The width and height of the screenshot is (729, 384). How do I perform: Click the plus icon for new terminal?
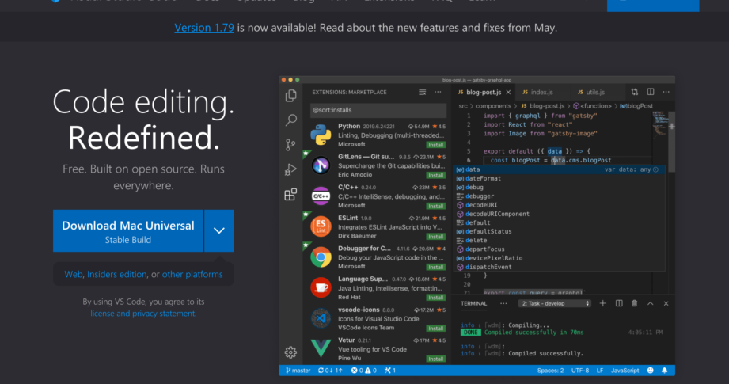point(602,303)
